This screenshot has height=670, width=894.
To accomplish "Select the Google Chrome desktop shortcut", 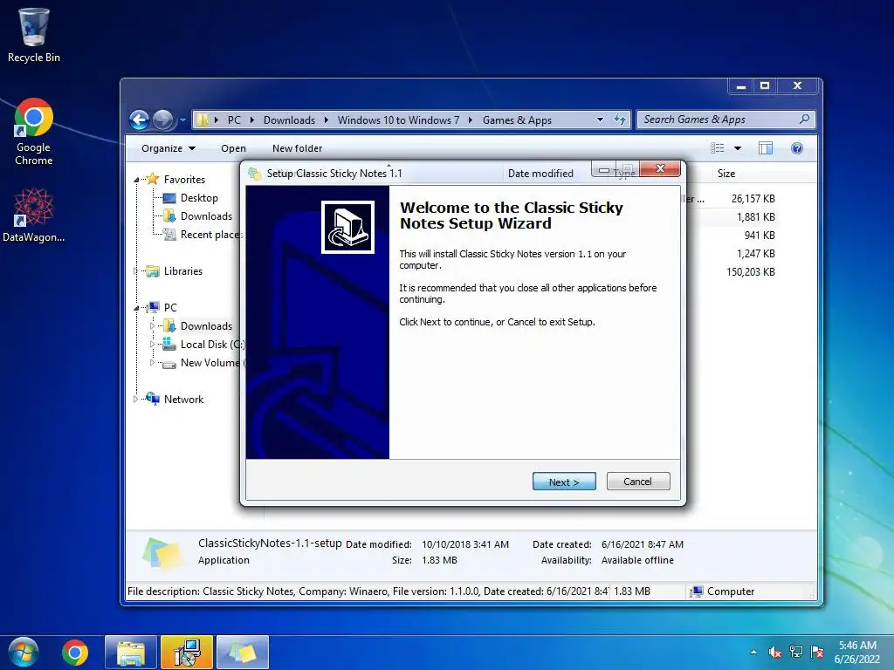I will click(x=34, y=132).
